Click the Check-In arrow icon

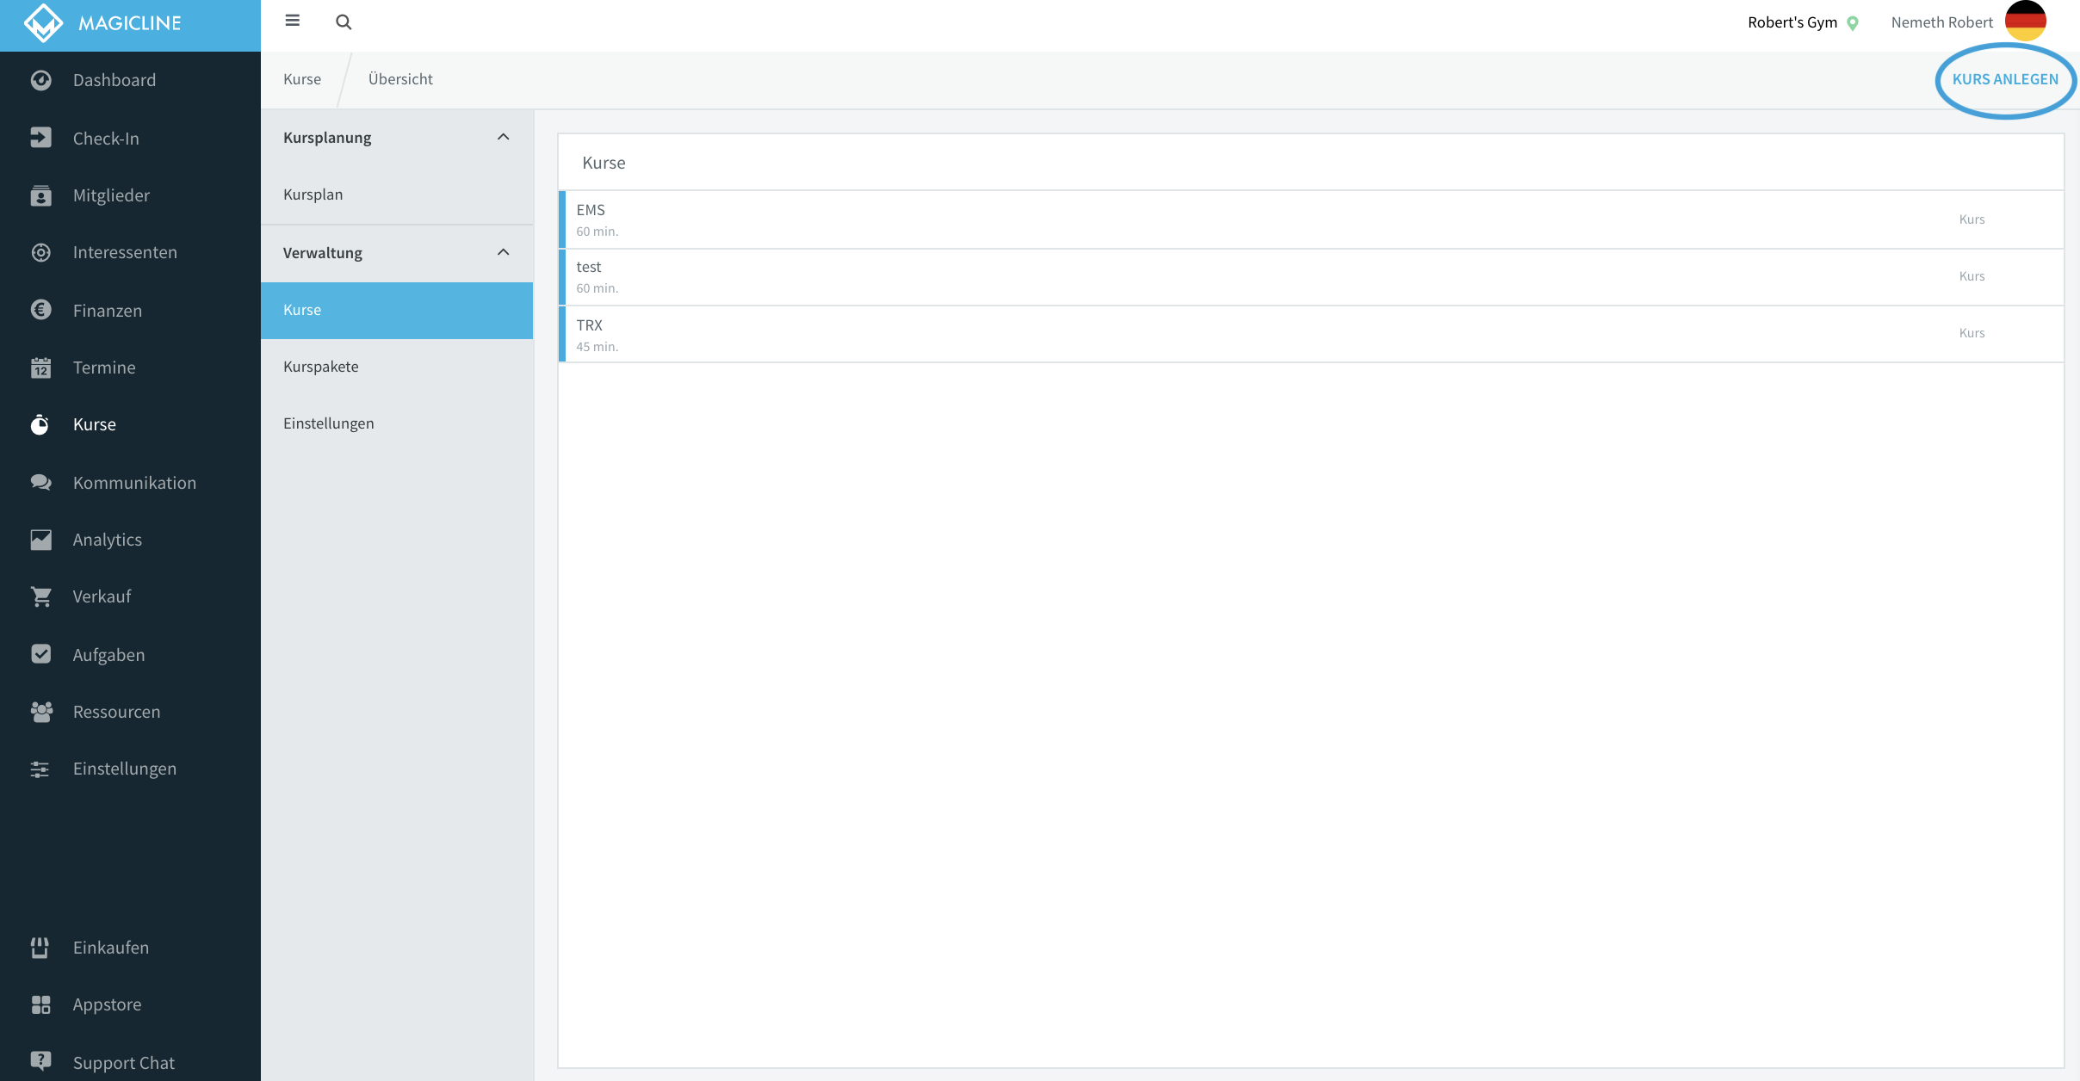pyautogui.click(x=40, y=138)
